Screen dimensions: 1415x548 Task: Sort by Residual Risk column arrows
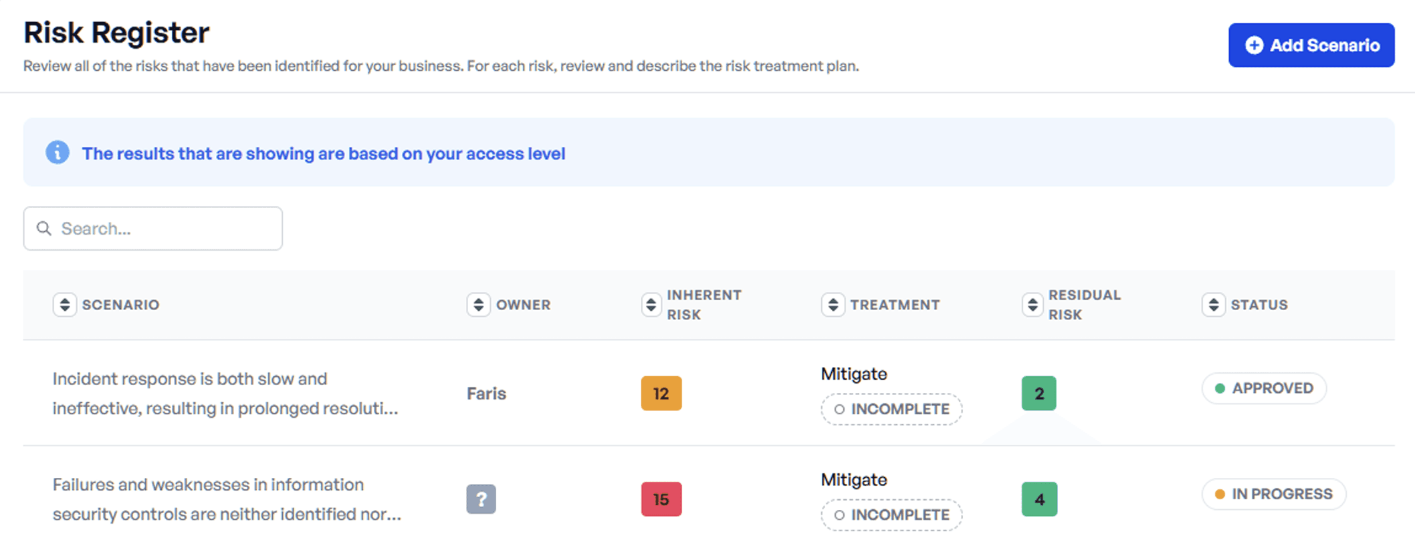tap(1032, 305)
